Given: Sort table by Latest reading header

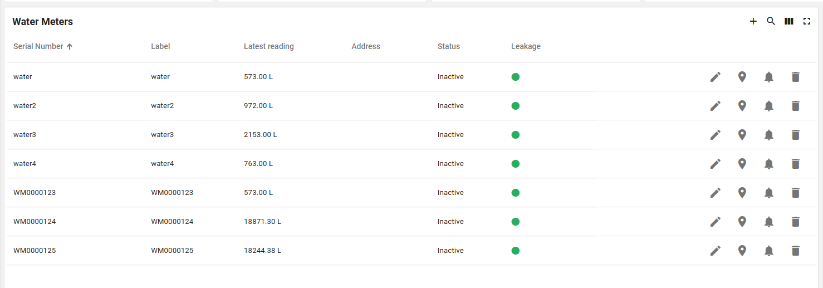Looking at the screenshot, I should point(268,47).
